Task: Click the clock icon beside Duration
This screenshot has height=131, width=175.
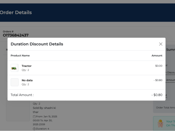Action: (34, 129)
